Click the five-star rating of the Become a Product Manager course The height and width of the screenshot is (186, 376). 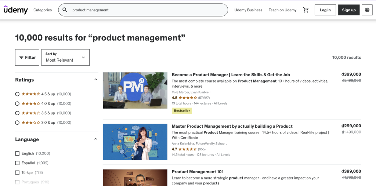coord(188,98)
